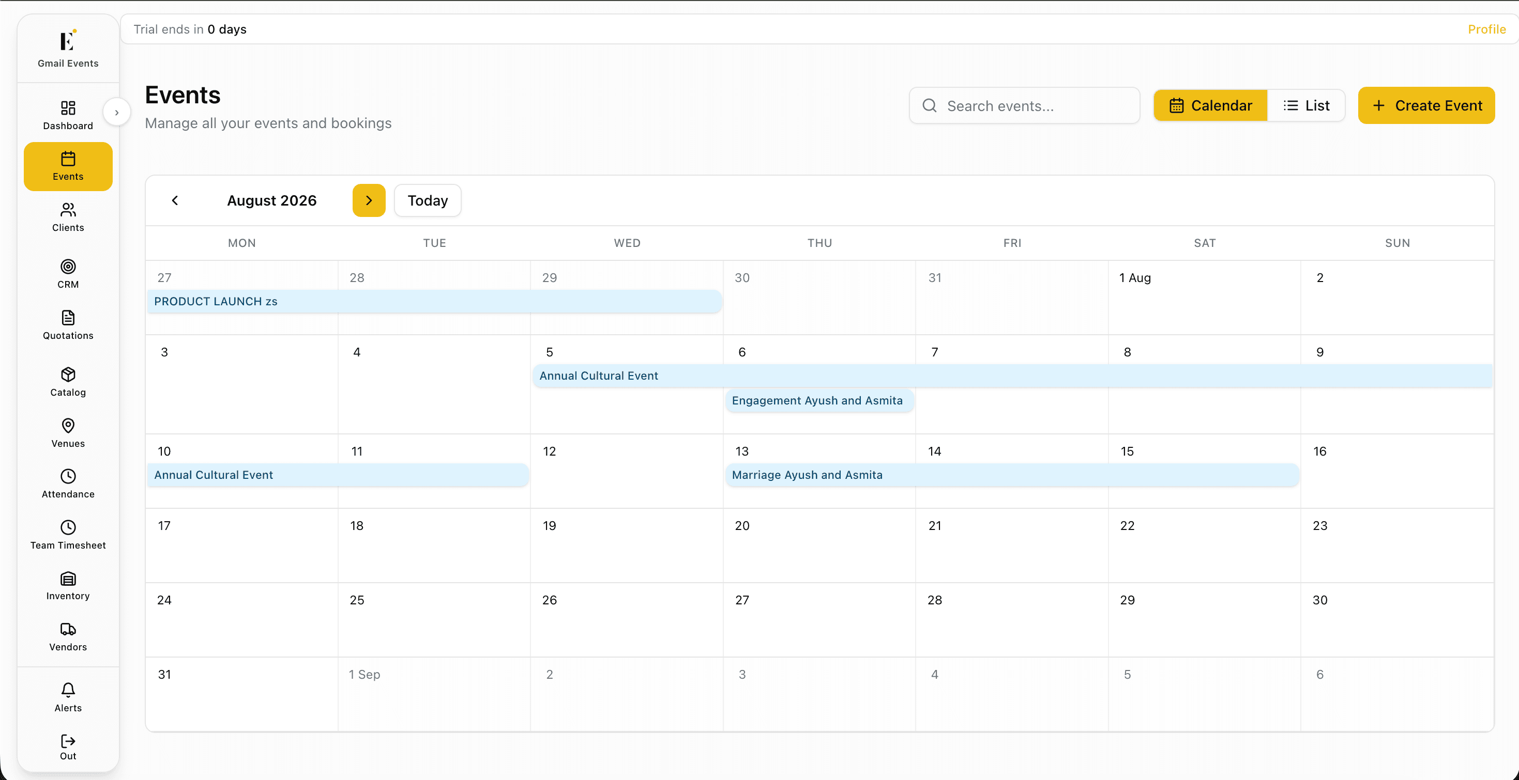
Task: Open the Catalog box icon
Action: coord(68,374)
